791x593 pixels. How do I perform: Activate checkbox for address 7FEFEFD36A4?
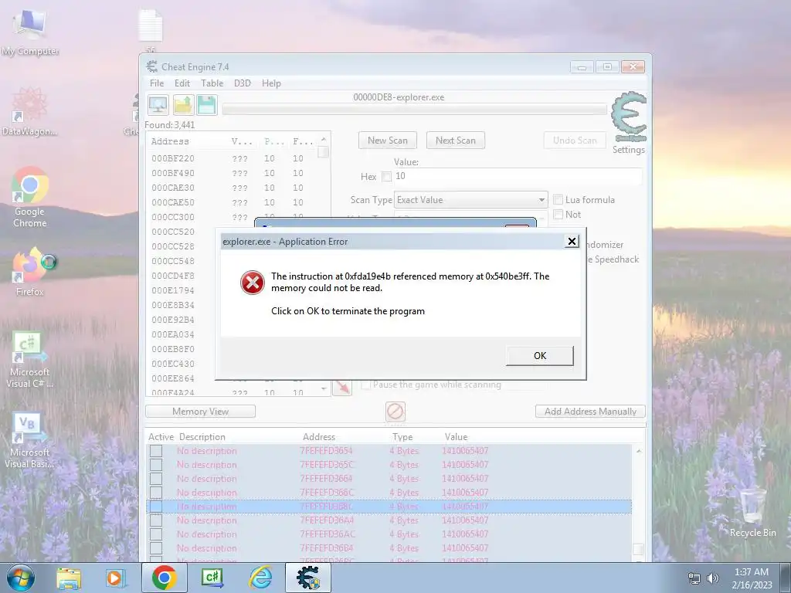point(156,520)
